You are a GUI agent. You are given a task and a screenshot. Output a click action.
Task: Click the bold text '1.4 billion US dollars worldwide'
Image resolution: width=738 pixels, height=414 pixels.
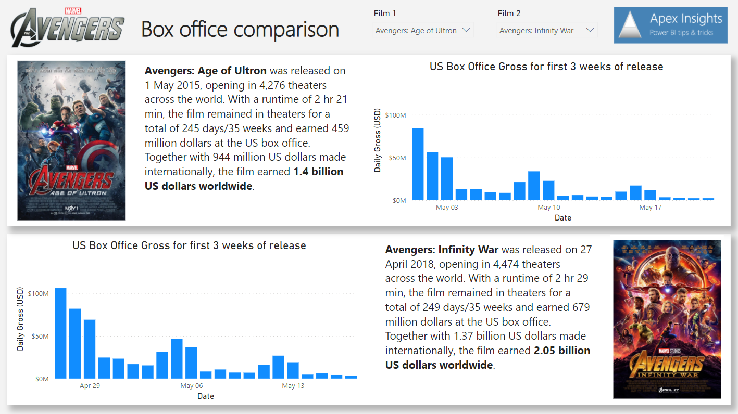(244, 178)
